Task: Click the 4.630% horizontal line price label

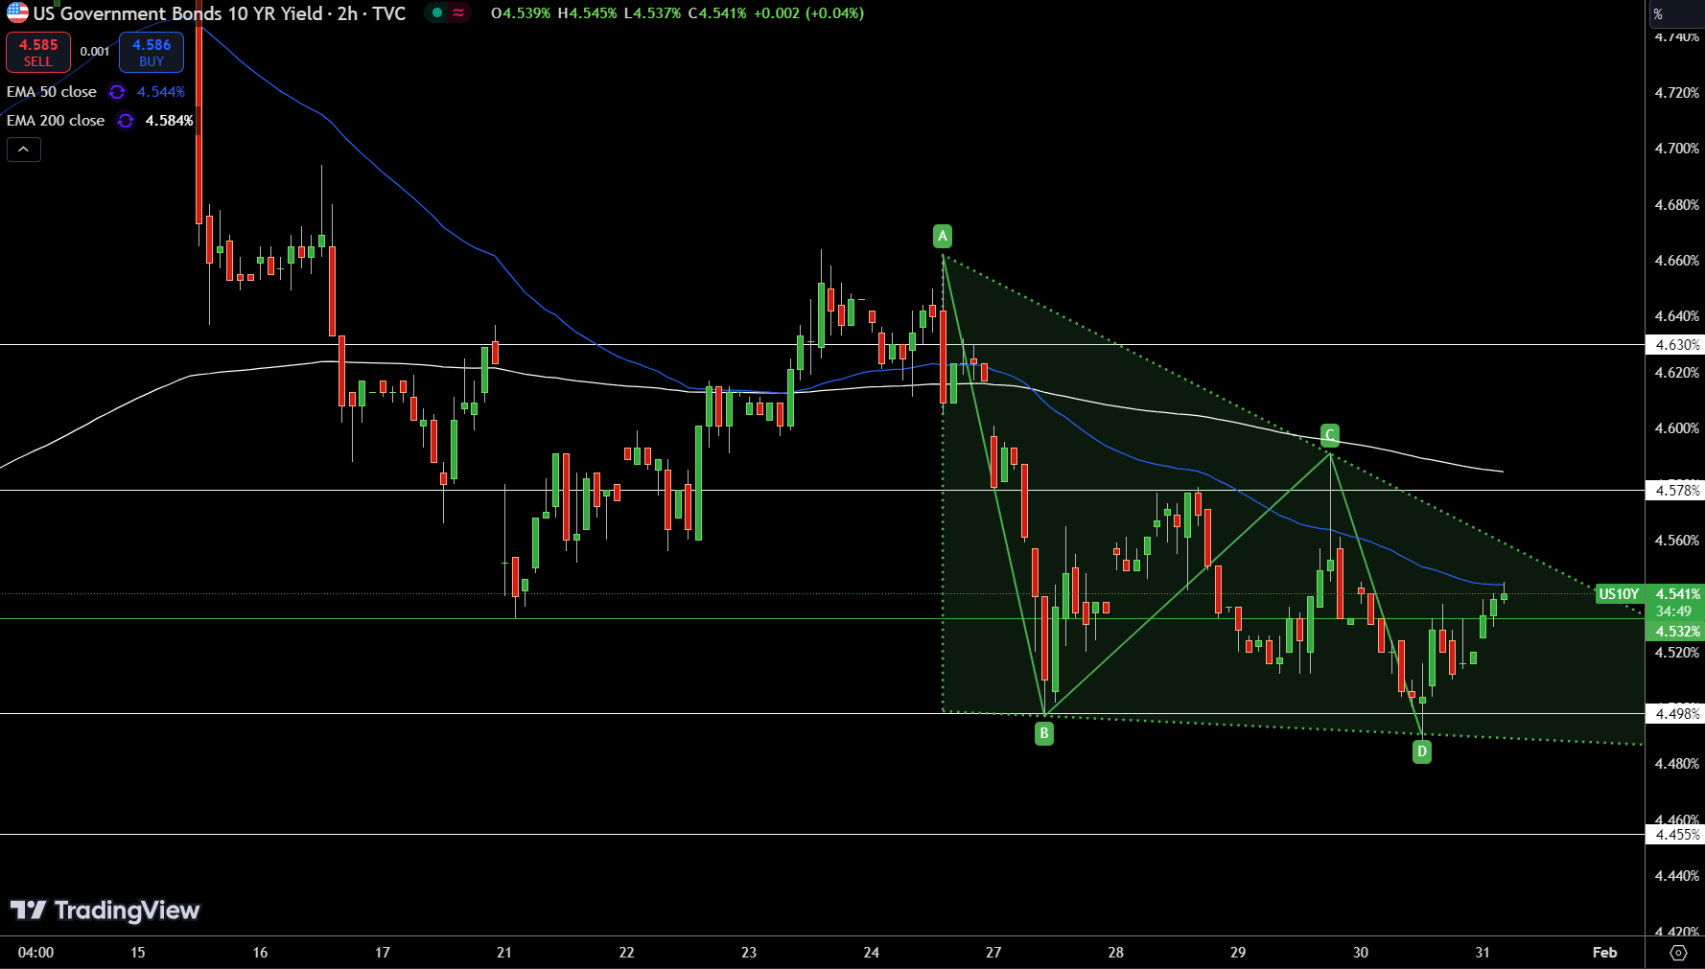Action: (1675, 345)
